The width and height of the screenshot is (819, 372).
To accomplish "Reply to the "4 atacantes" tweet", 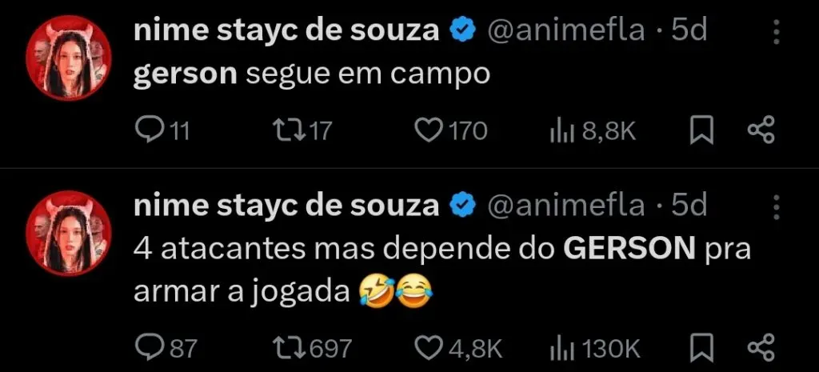I will click(148, 347).
